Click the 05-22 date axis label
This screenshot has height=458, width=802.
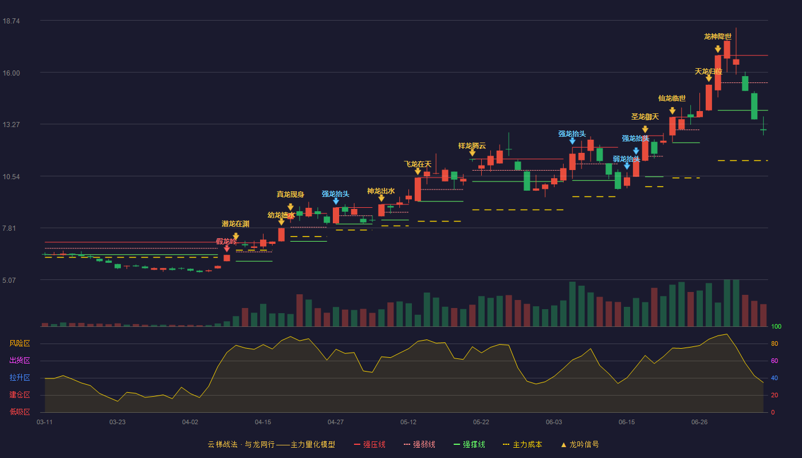pos(481,422)
